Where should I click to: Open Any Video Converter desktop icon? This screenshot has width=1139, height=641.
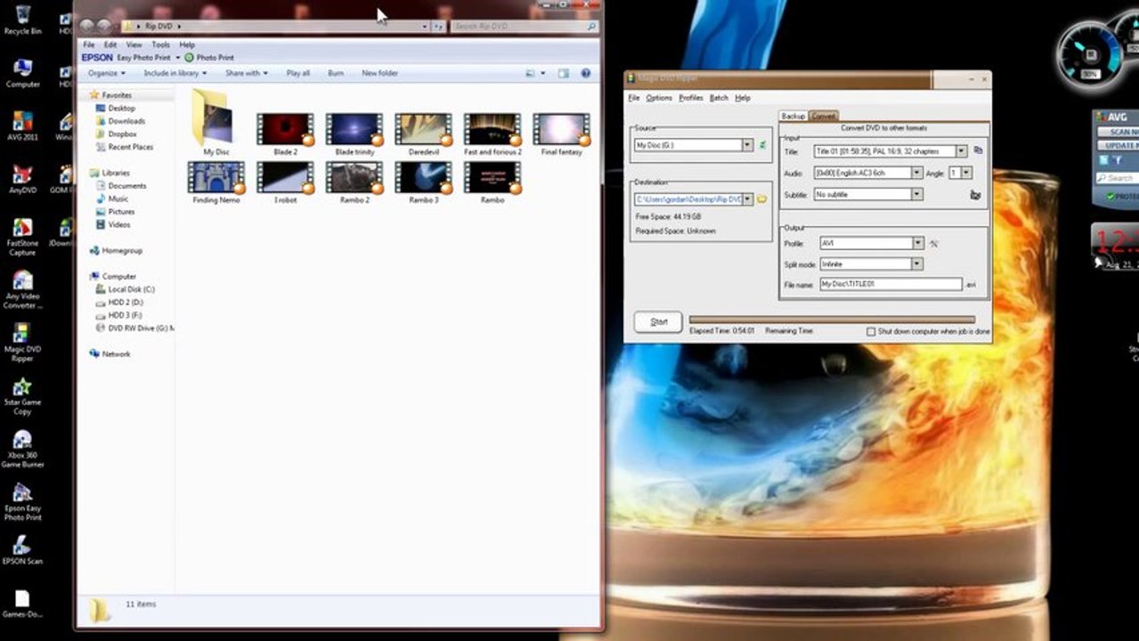22,290
